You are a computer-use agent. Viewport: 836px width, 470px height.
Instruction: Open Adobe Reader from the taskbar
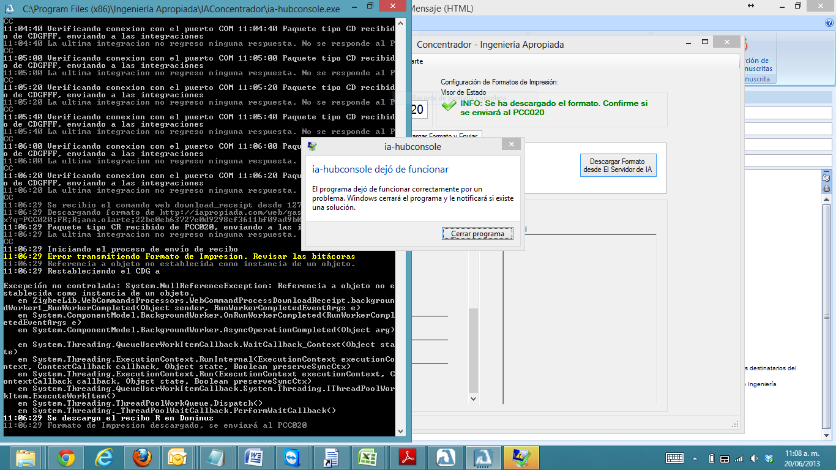click(x=408, y=458)
